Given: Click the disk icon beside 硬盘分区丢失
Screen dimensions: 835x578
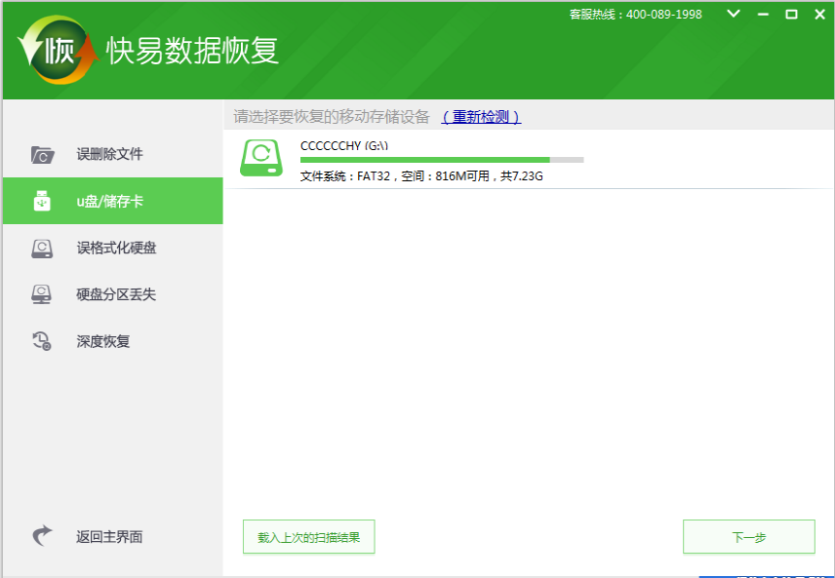Looking at the screenshot, I should pos(42,294).
